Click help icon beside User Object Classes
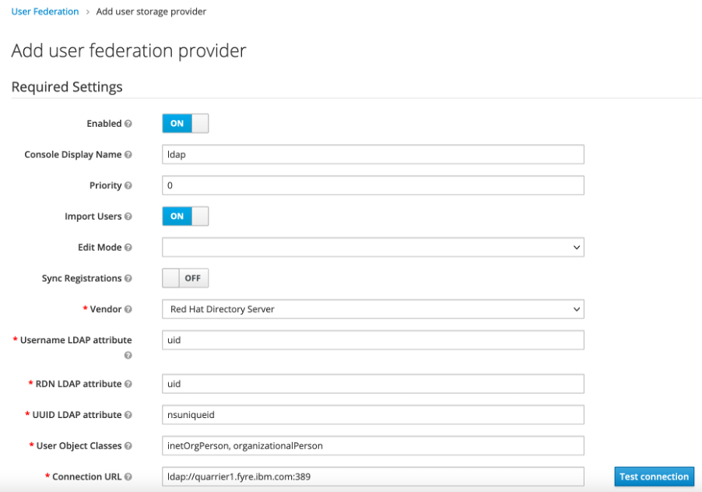The height and width of the screenshot is (492, 702). (x=128, y=445)
